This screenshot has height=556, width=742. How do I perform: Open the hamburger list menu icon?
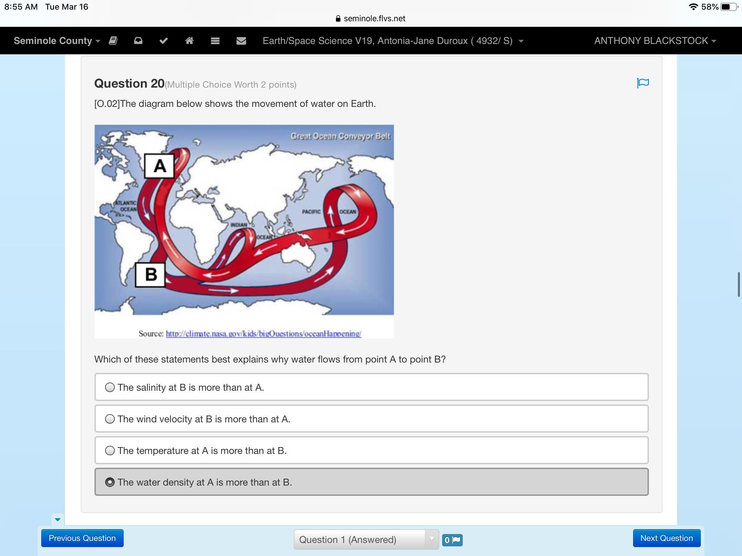[215, 41]
